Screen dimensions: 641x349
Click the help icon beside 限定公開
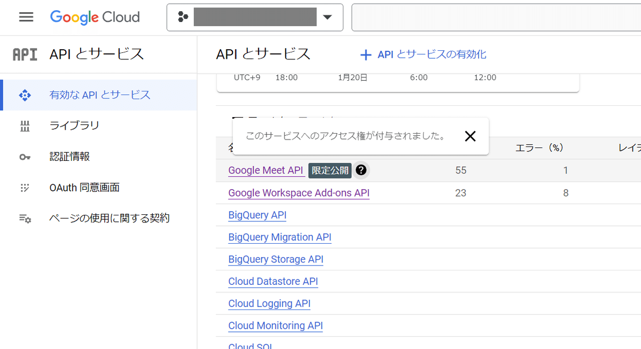tap(362, 170)
